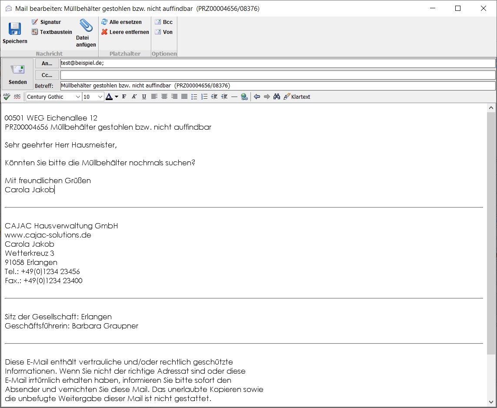This screenshot has width=497, height=408.
Task: Toggle underline U formatting
Action: [x=144, y=97]
